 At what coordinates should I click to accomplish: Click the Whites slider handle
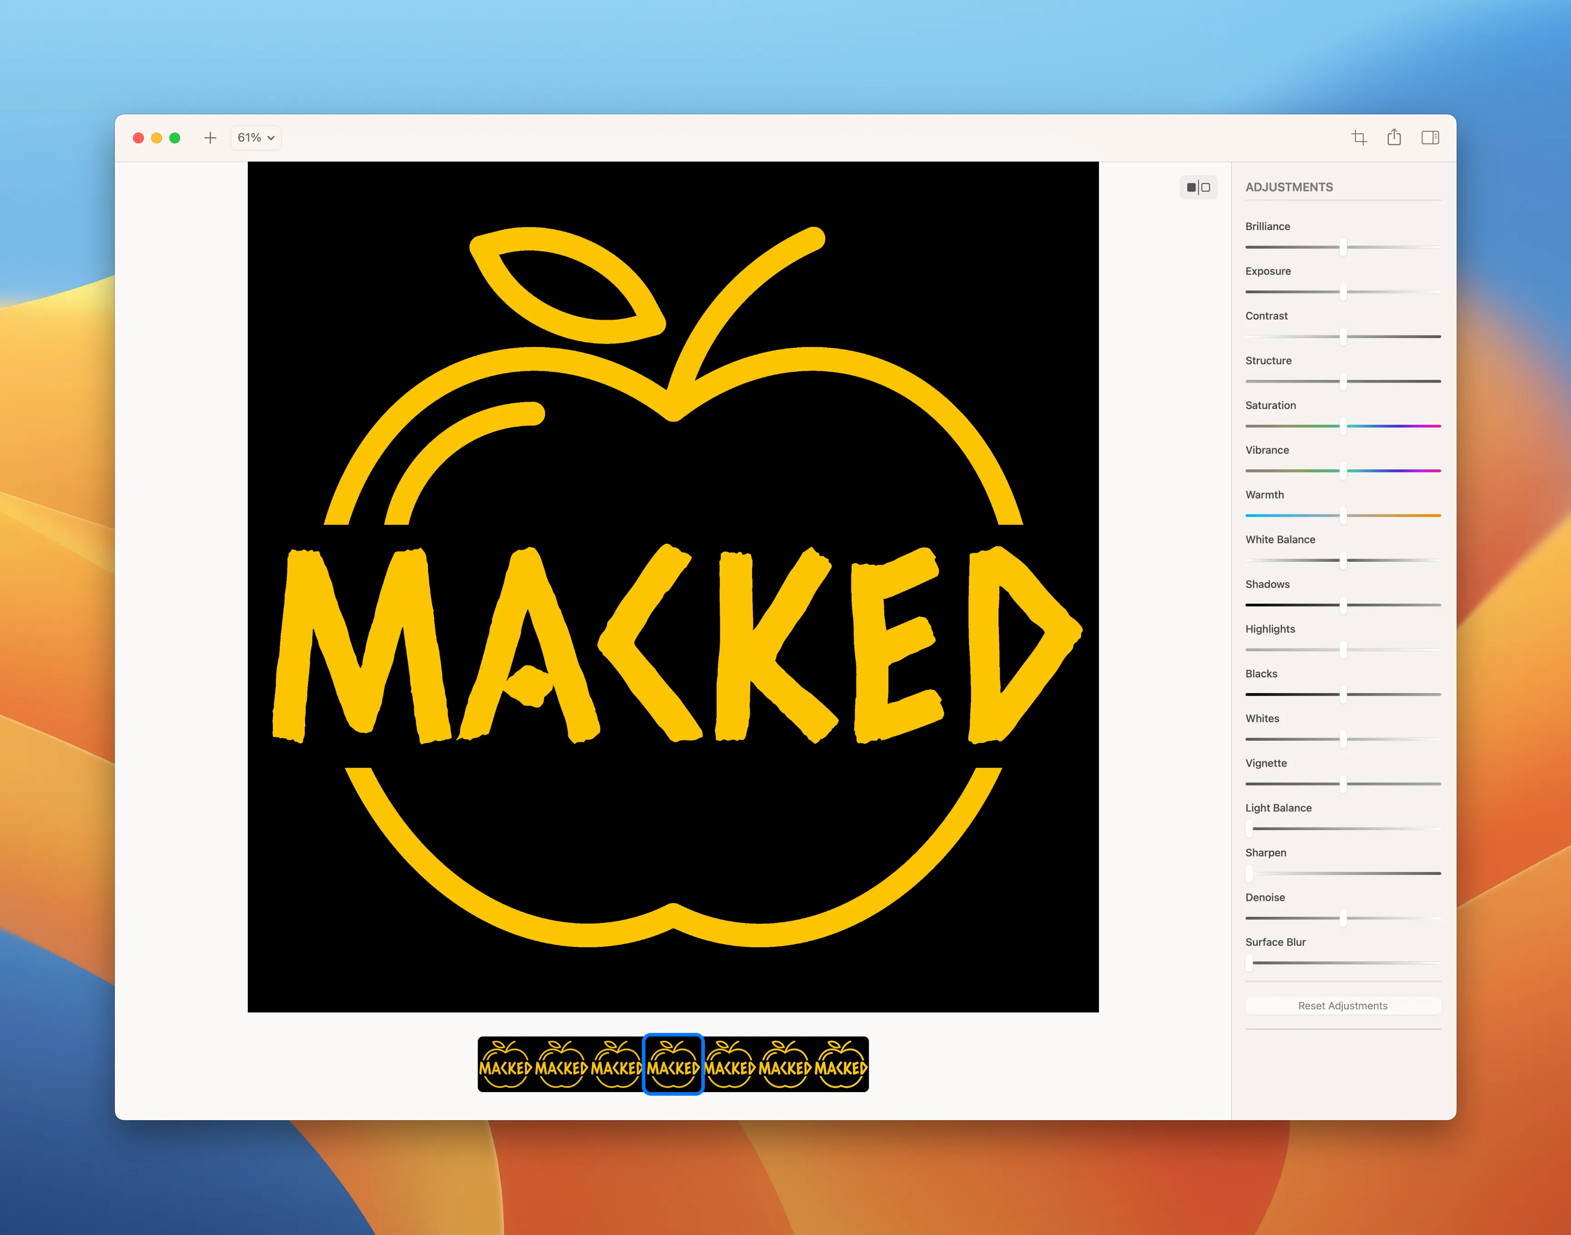(x=1343, y=739)
